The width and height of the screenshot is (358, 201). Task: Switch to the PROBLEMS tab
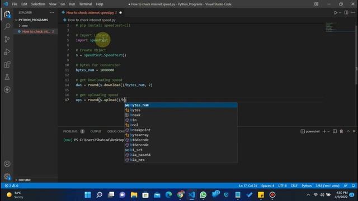70,132
